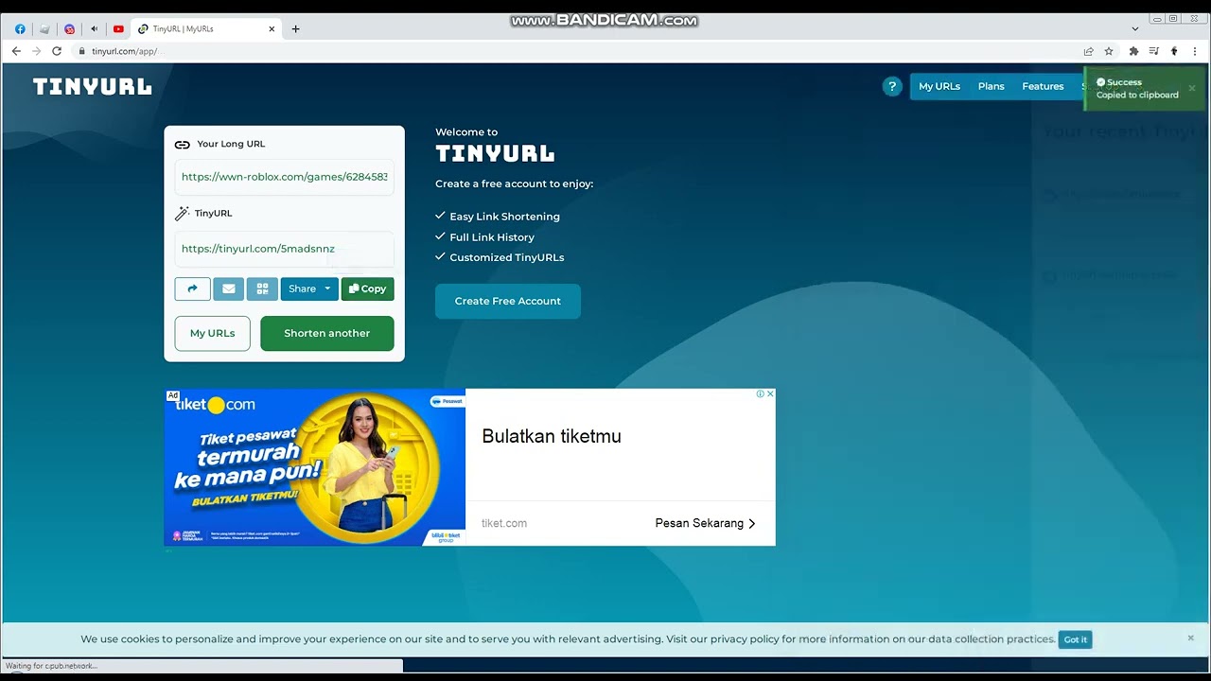Image resolution: width=1211 pixels, height=681 pixels.
Task: Open the Facebook pinned tab
Action: pos(20,29)
